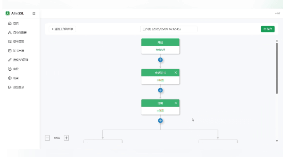Click the 授权API管理 link icon
The width and height of the screenshot is (284, 157).
(x=10, y=60)
